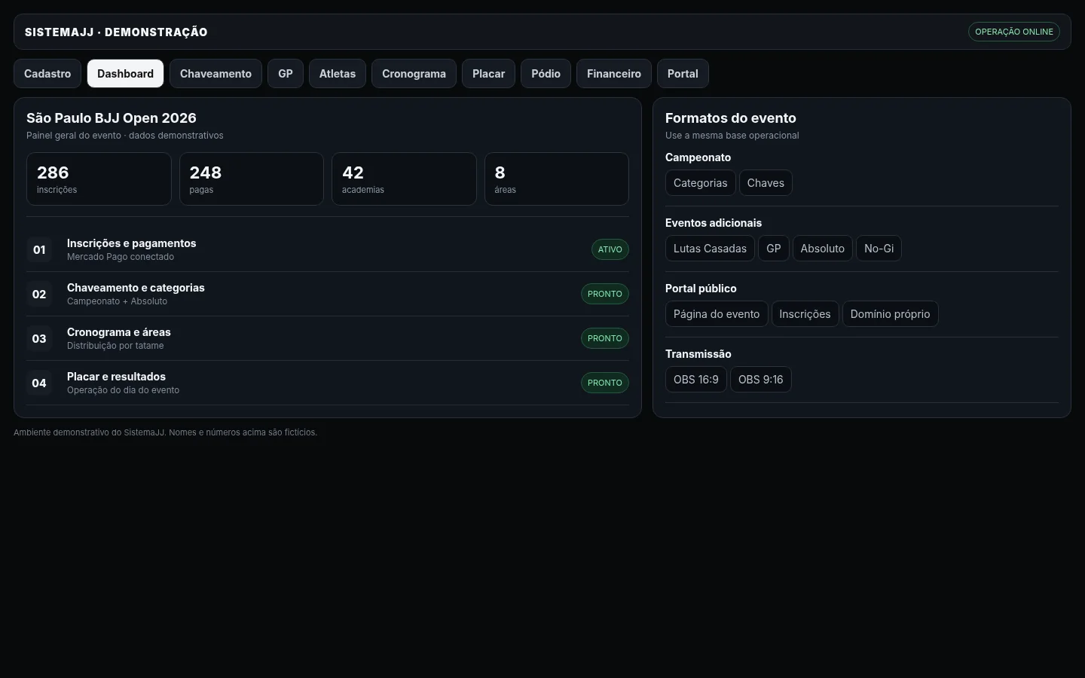The height and width of the screenshot is (678, 1085).
Task: Click the 248 pagas stat card
Action: (x=252, y=179)
